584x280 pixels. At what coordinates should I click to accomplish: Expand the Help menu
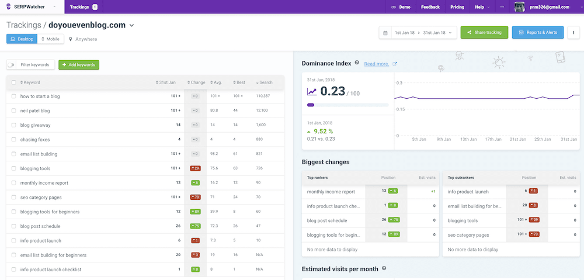point(482,6)
